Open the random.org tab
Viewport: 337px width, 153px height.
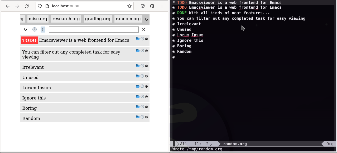128,19
